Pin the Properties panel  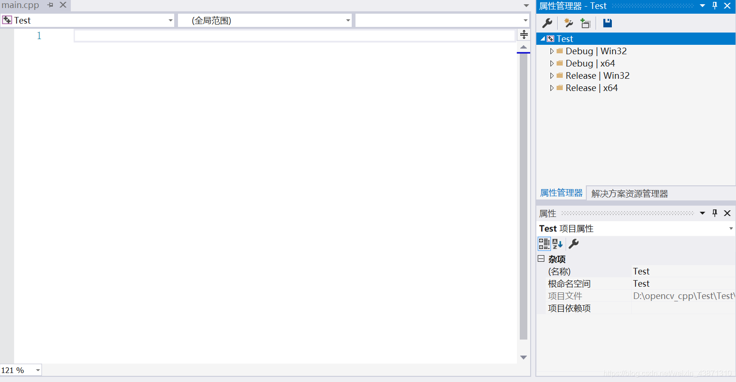coord(715,213)
